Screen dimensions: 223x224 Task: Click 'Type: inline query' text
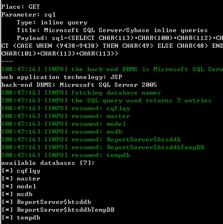click(x=52, y=22)
